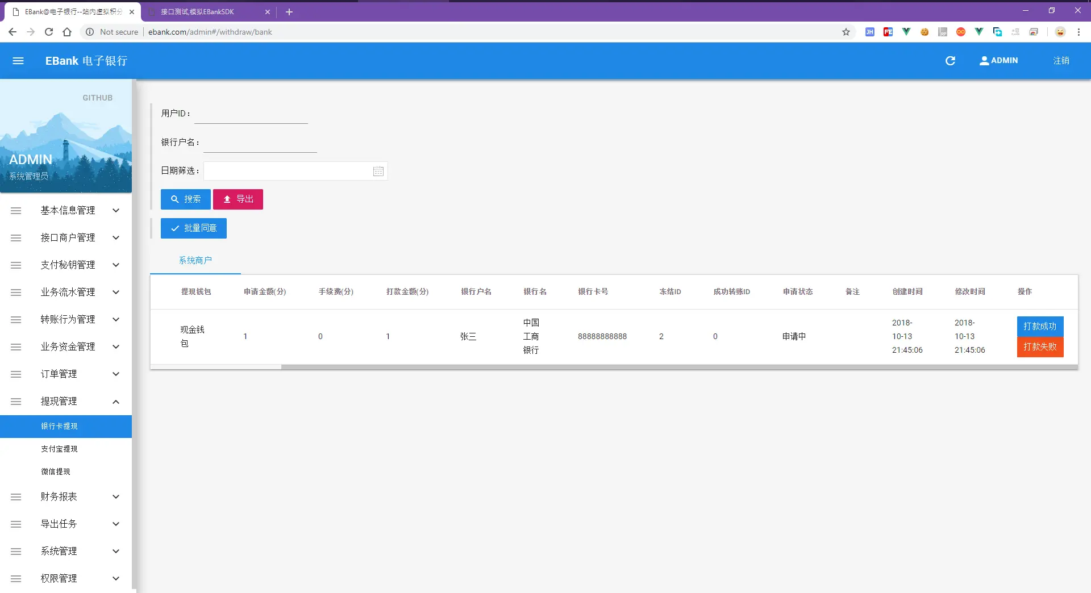The image size is (1091, 593).
Task: Mark withdrawal as 打款失败
Action: point(1040,347)
